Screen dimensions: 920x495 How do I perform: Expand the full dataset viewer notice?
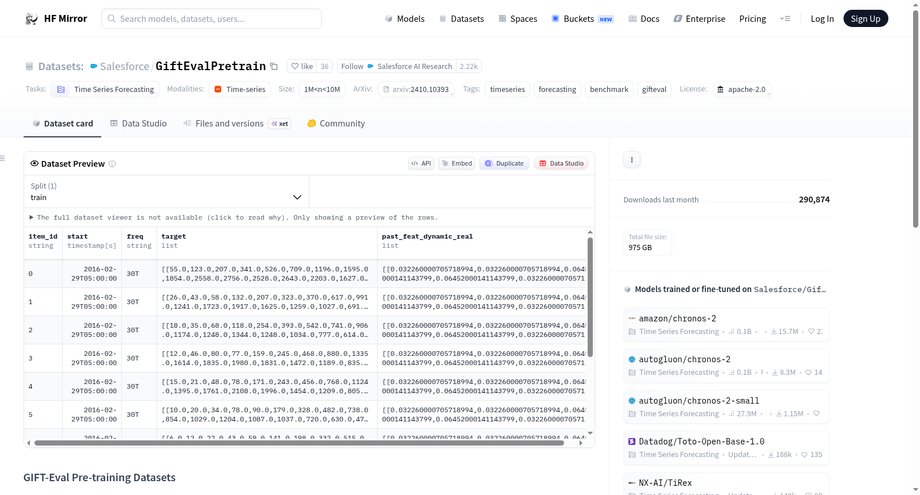pos(234,218)
